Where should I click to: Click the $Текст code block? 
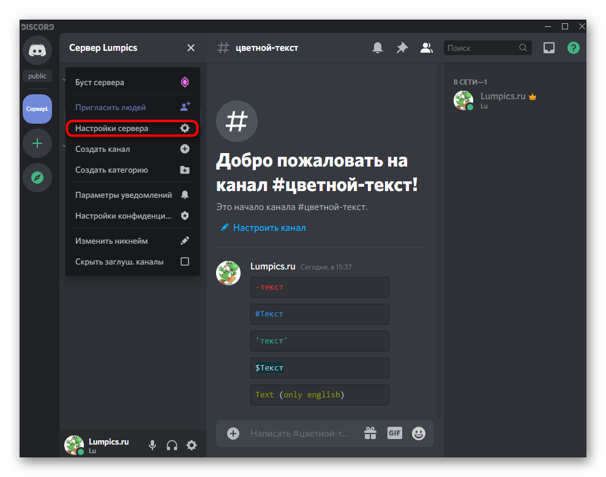(320, 368)
